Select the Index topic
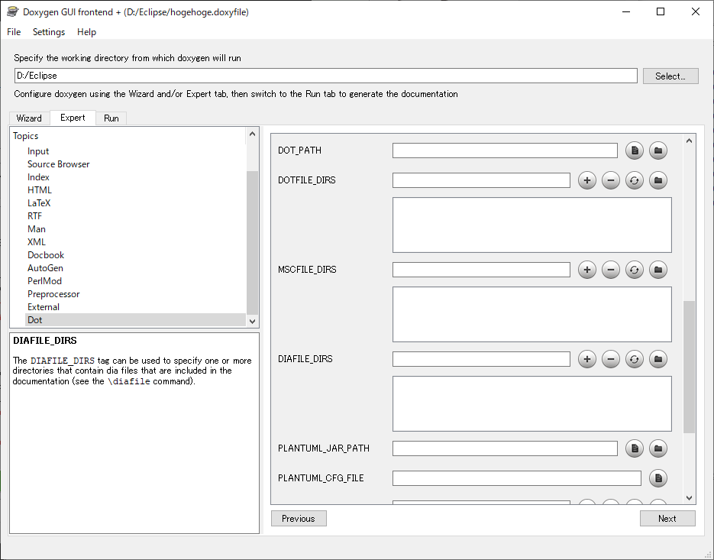This screenshot has width=714, height=560. coord(38,177)
